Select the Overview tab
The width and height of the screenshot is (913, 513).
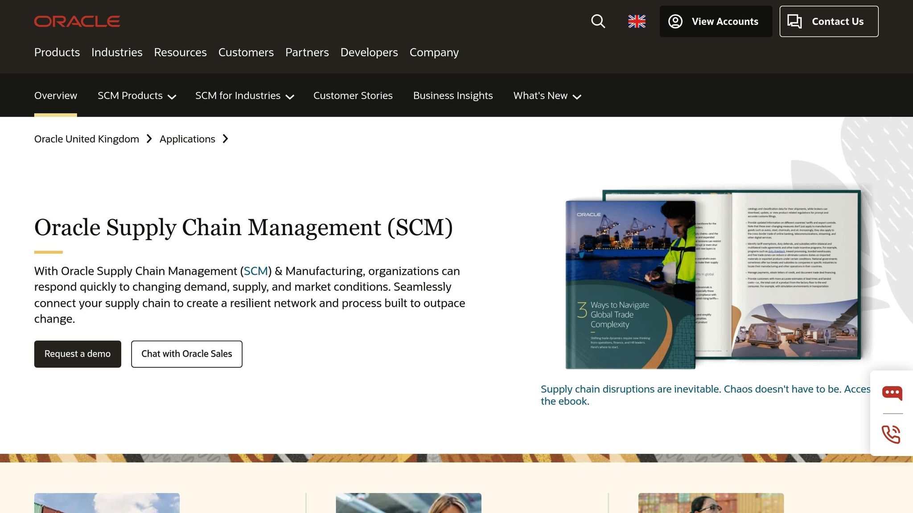(56, 95)
